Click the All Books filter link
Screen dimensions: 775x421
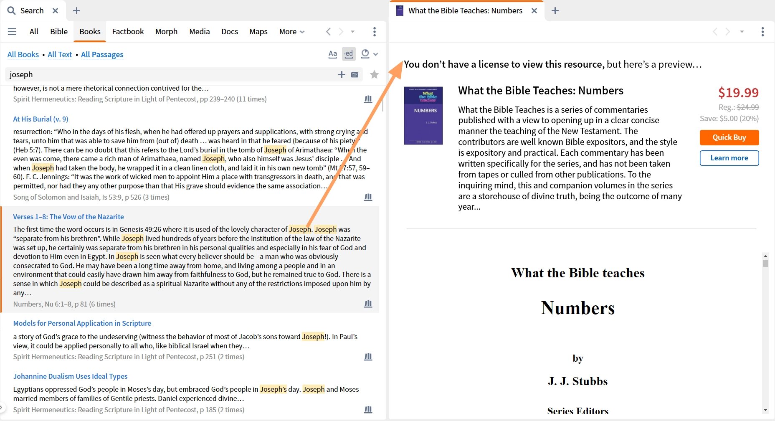[x=23, y=55]
